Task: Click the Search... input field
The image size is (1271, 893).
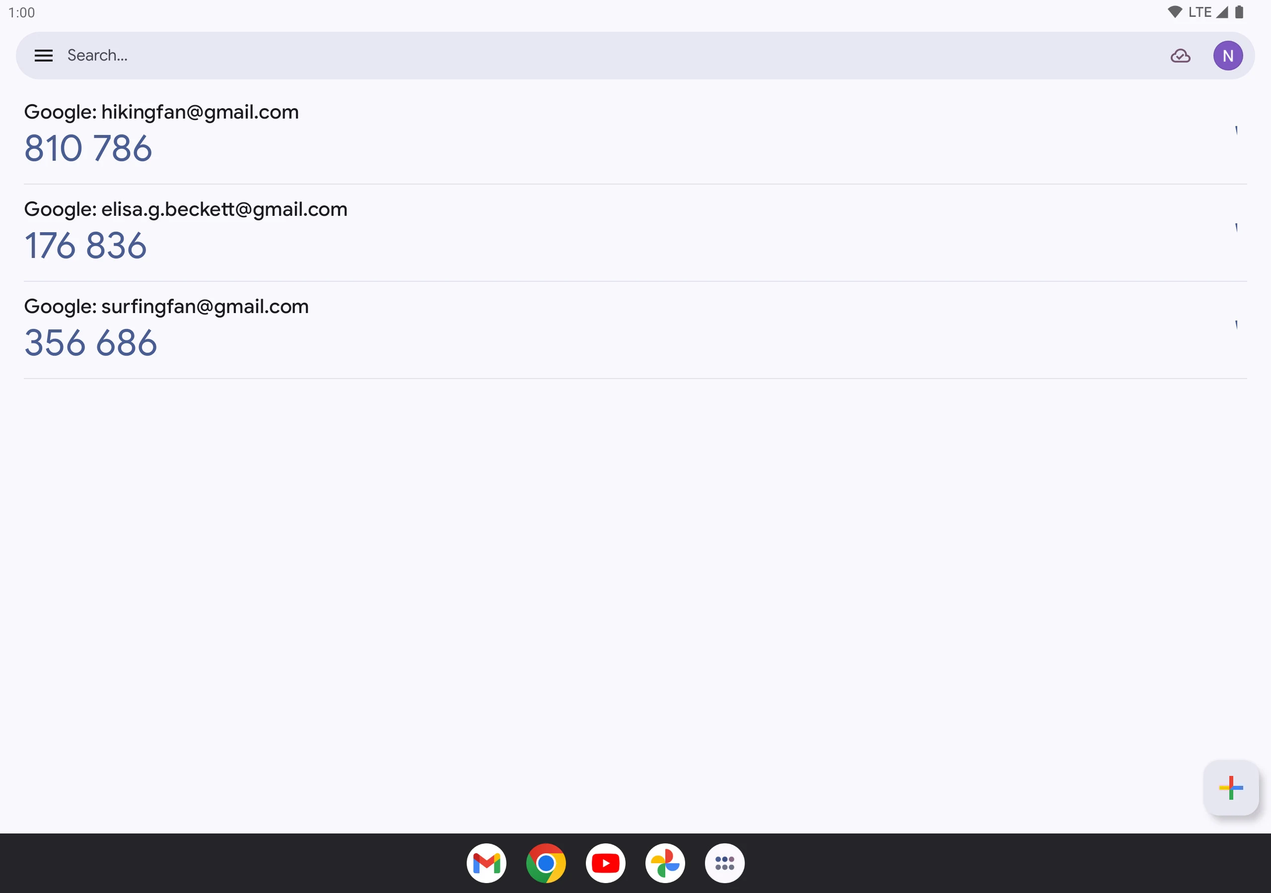Action: (x=609, y=56)
